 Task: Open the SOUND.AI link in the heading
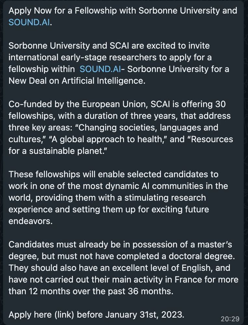[x=29, y=22]
